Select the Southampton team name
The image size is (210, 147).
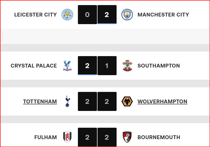[159, 66]
